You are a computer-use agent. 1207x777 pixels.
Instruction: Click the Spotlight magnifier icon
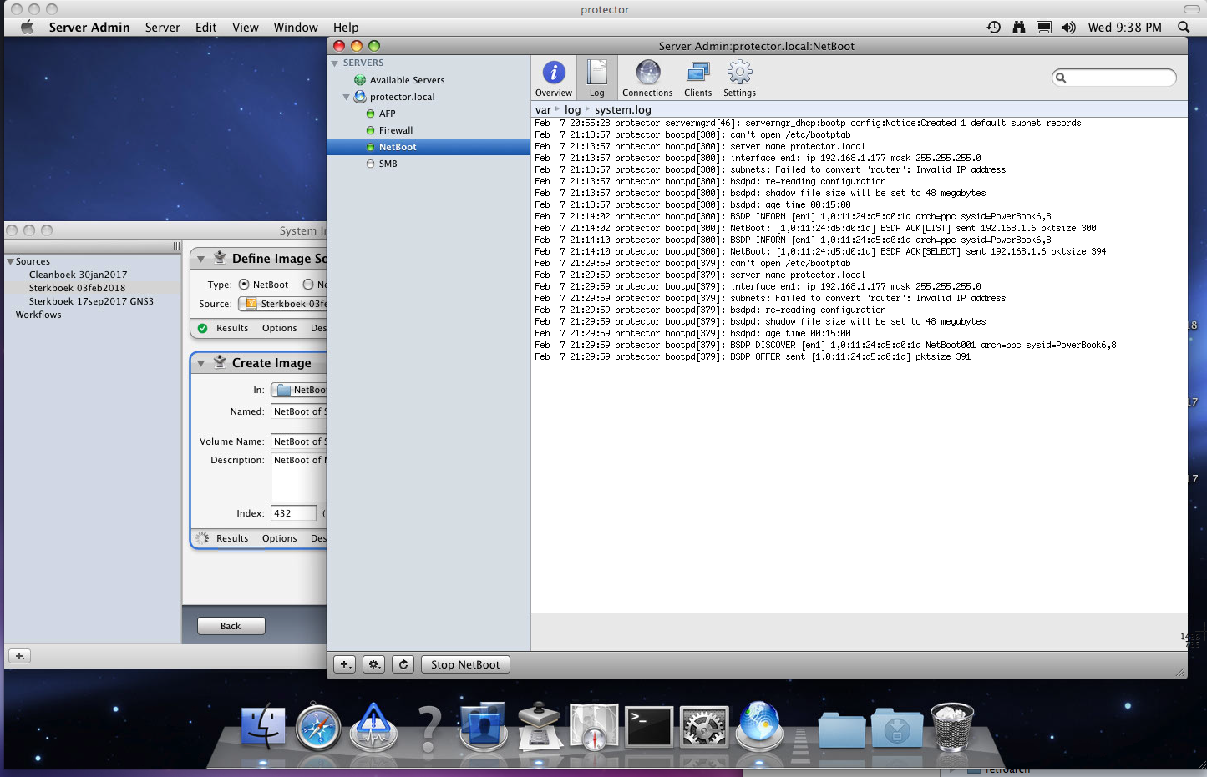pyautogui.click(x=1184, y=28)
